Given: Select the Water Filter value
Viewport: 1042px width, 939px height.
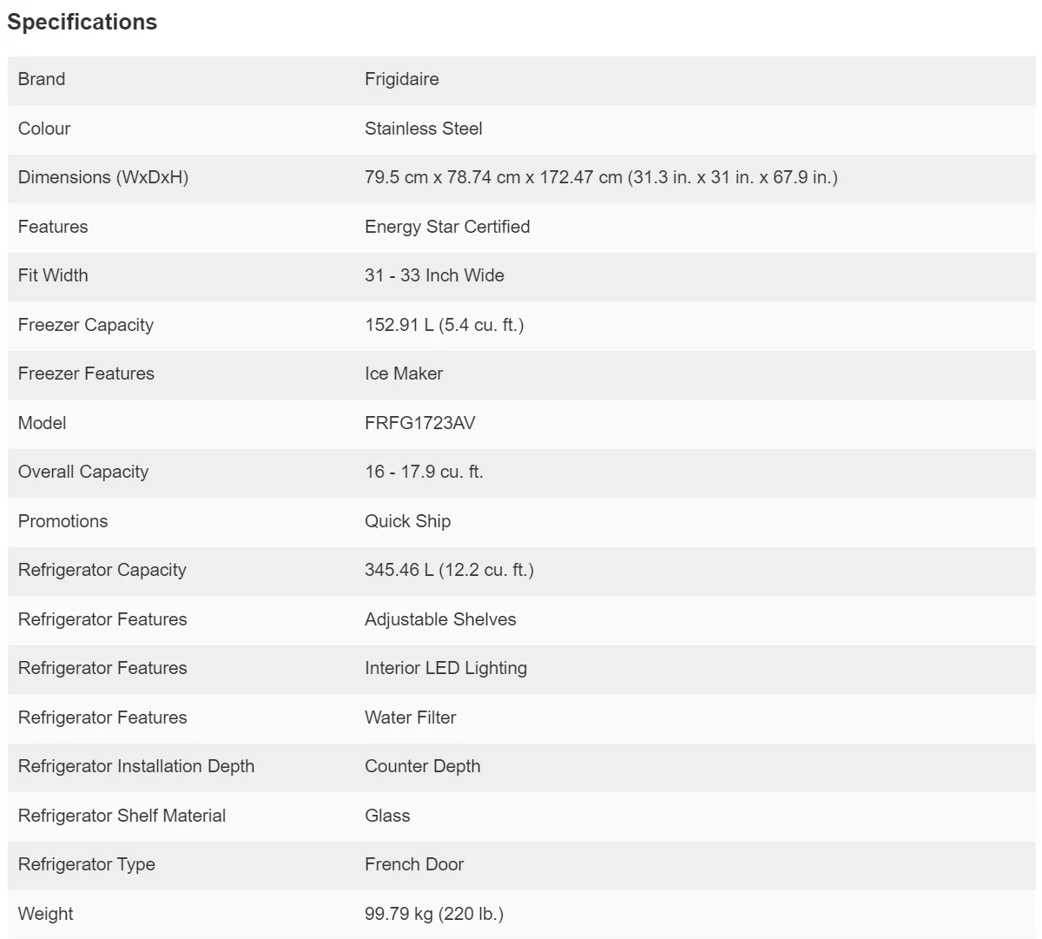Looking at the screenshot, I should click(x=410, y=717).
